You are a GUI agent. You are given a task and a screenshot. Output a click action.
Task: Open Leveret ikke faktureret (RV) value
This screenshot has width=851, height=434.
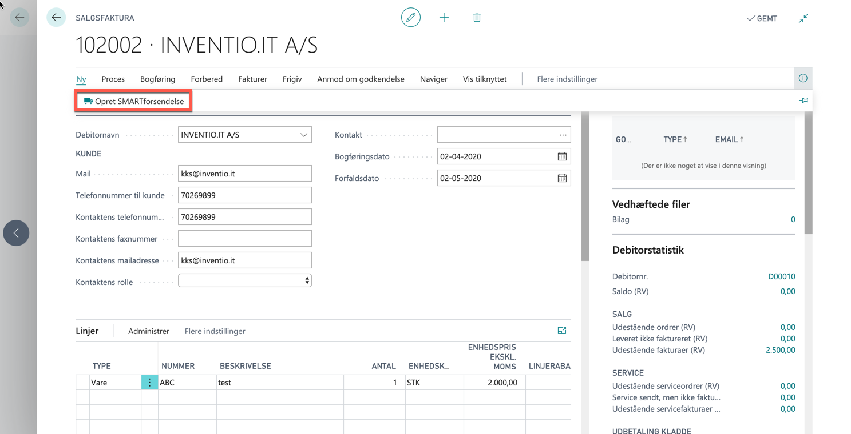[788, 339]
